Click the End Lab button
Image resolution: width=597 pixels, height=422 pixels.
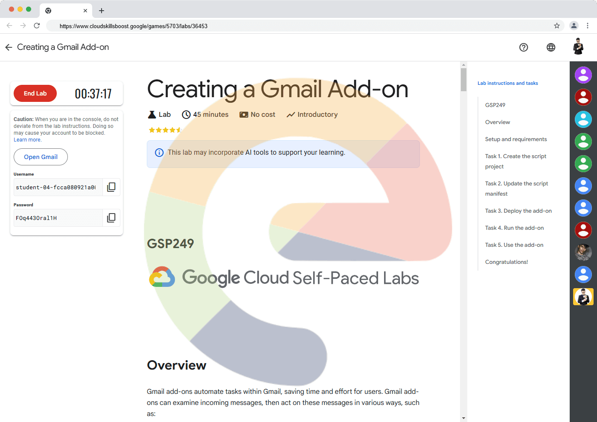[35, 93]
